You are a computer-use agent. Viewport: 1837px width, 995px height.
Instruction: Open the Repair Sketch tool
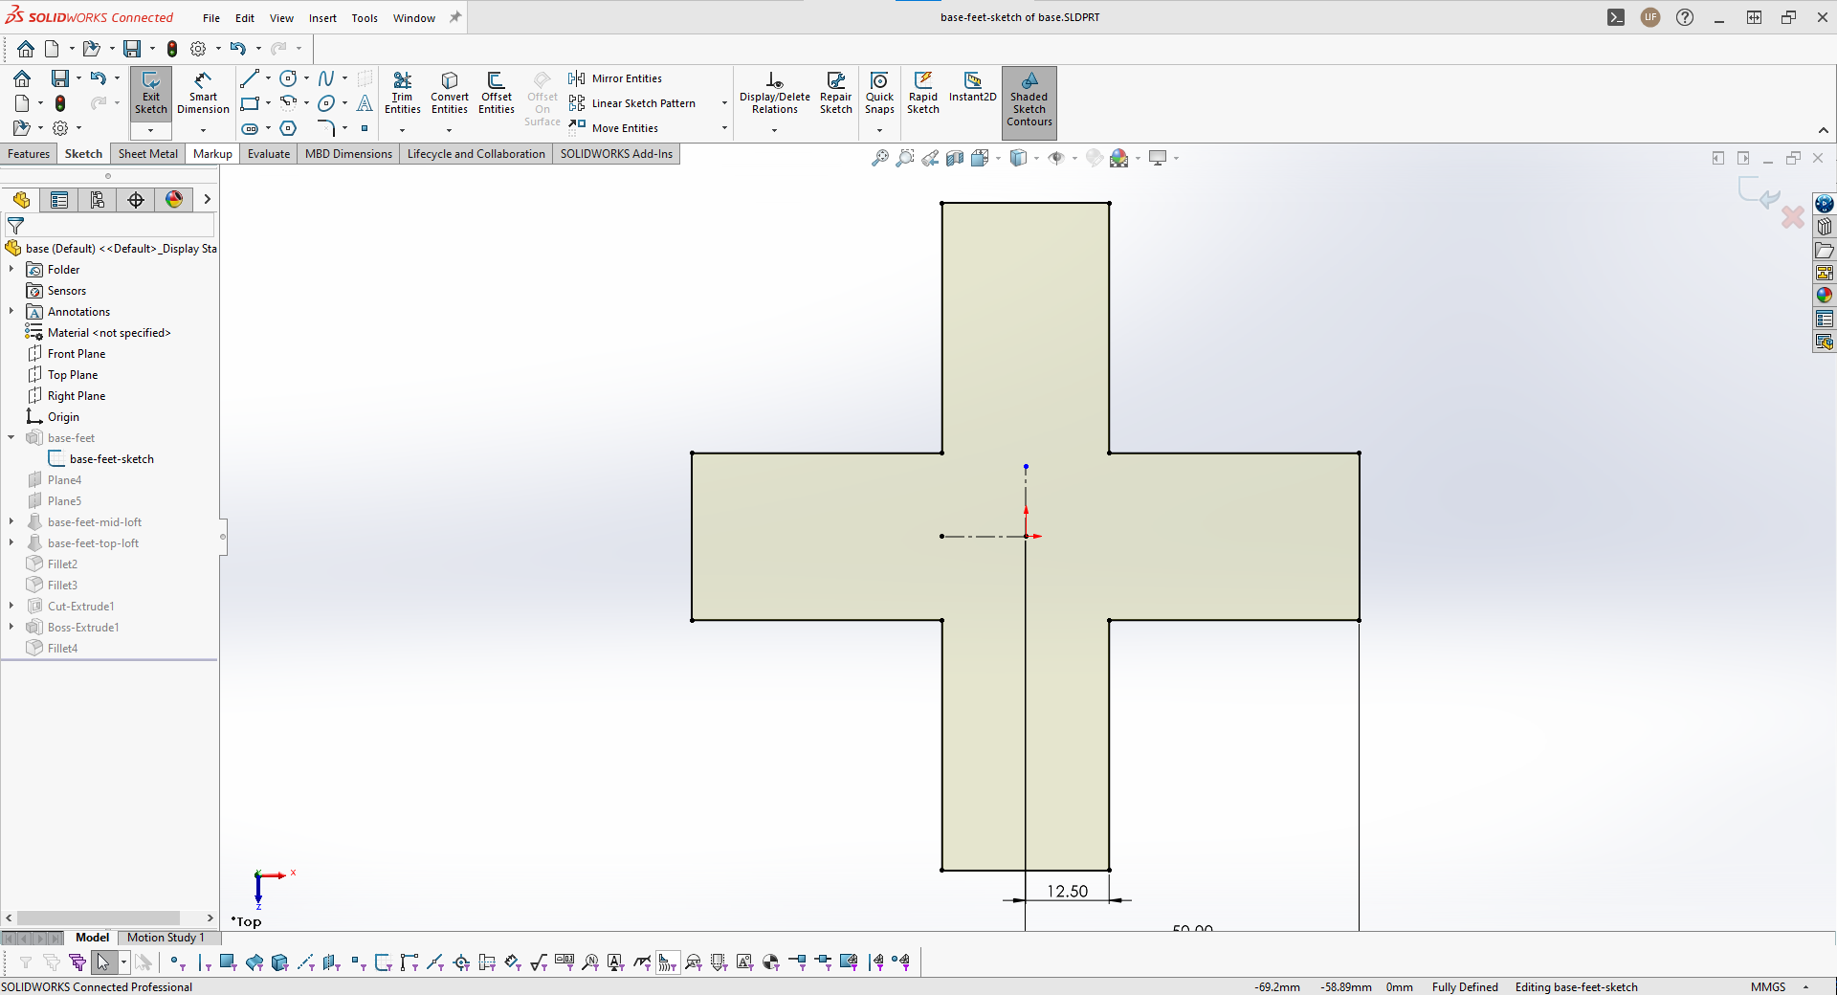click(x=835, y=94)
